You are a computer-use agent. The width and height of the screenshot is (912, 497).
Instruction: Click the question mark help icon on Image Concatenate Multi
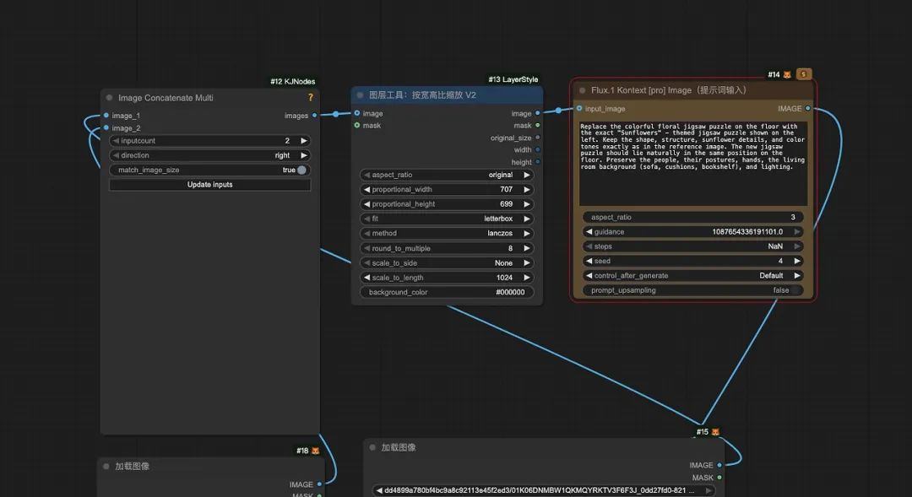(x=310, y=98)
